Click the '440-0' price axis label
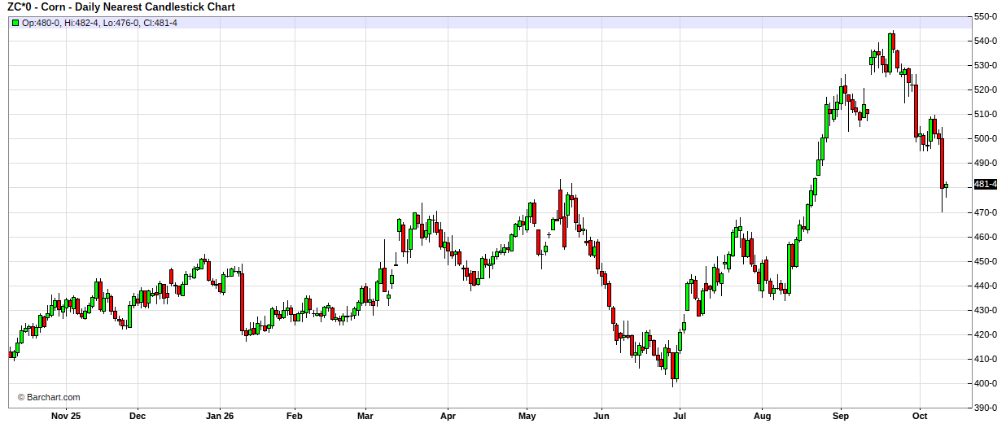 pyautogui.click(x=986, y=286)
